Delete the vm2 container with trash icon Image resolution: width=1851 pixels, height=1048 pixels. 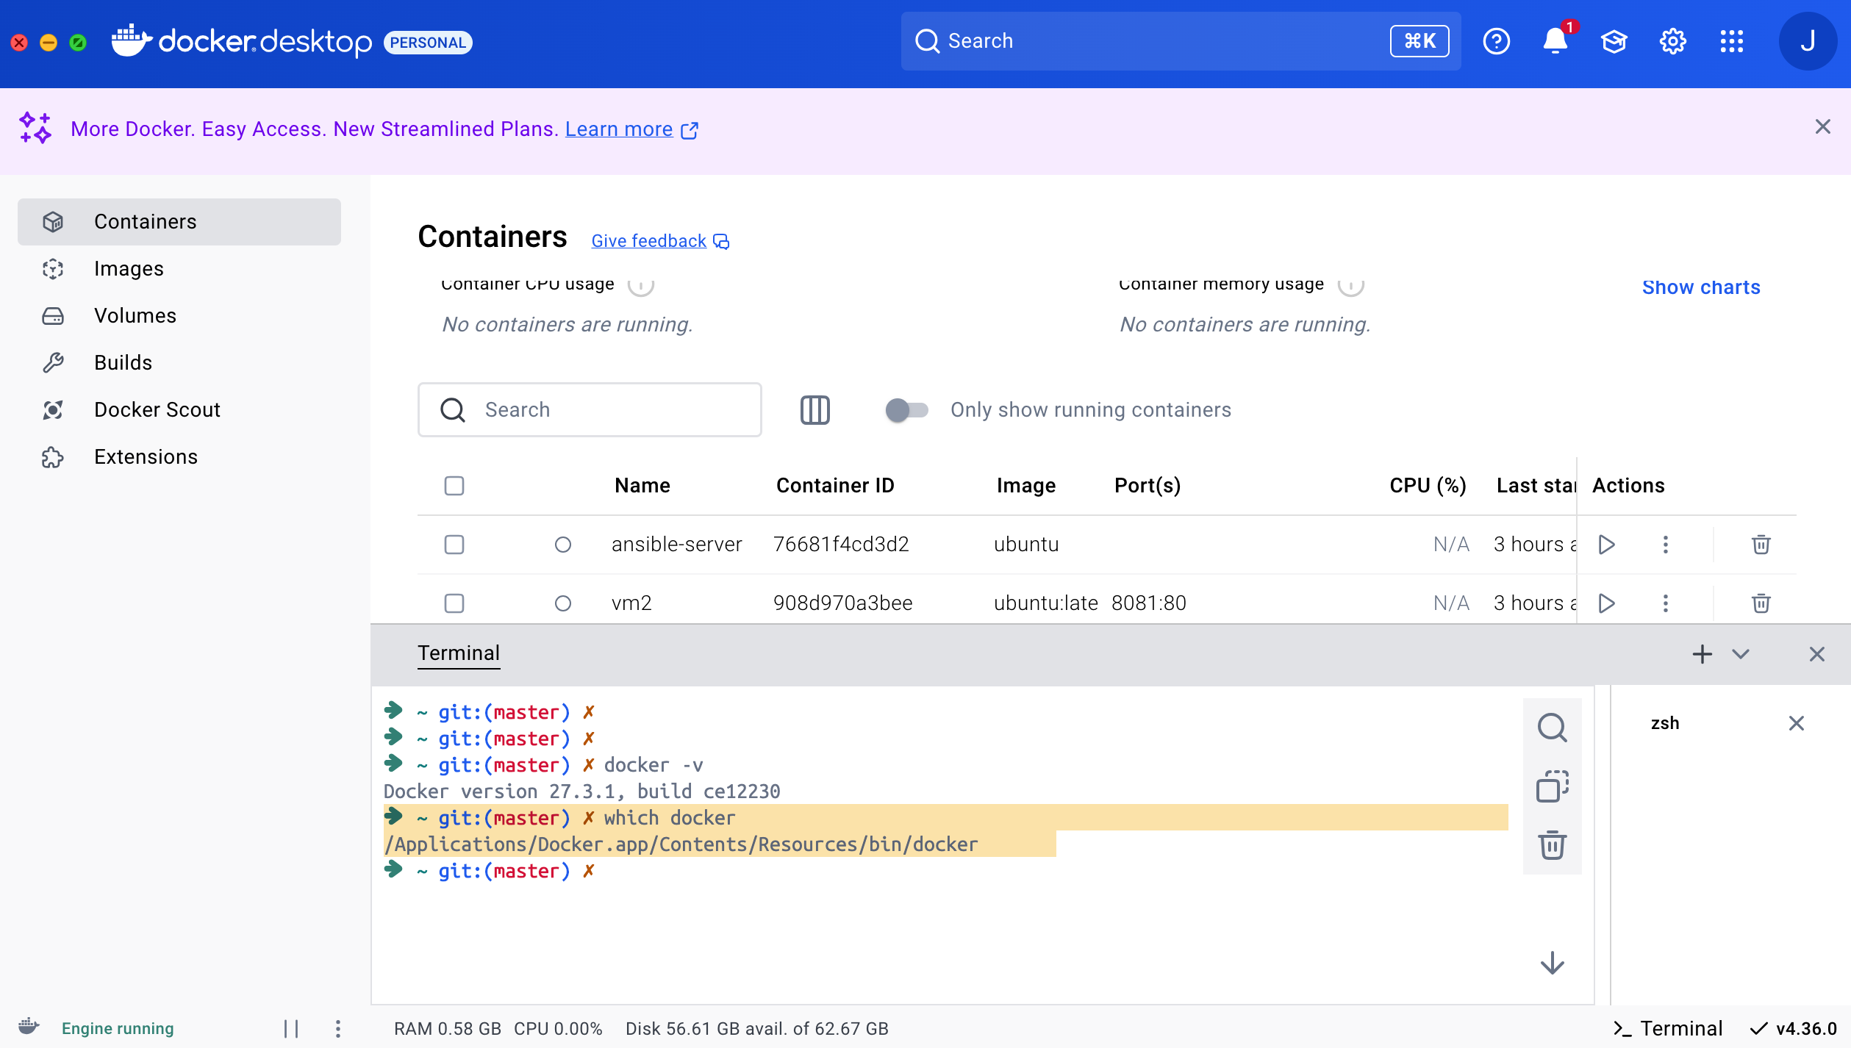click(x=1761, y=603)
